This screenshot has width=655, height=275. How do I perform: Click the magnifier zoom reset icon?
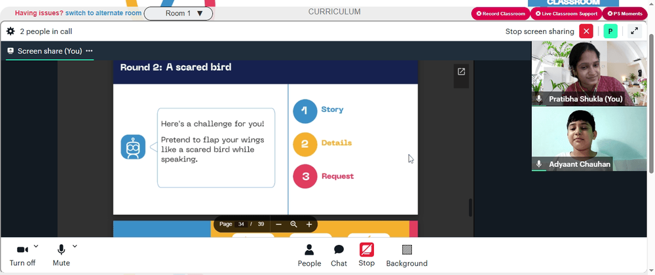click(293, 224)
